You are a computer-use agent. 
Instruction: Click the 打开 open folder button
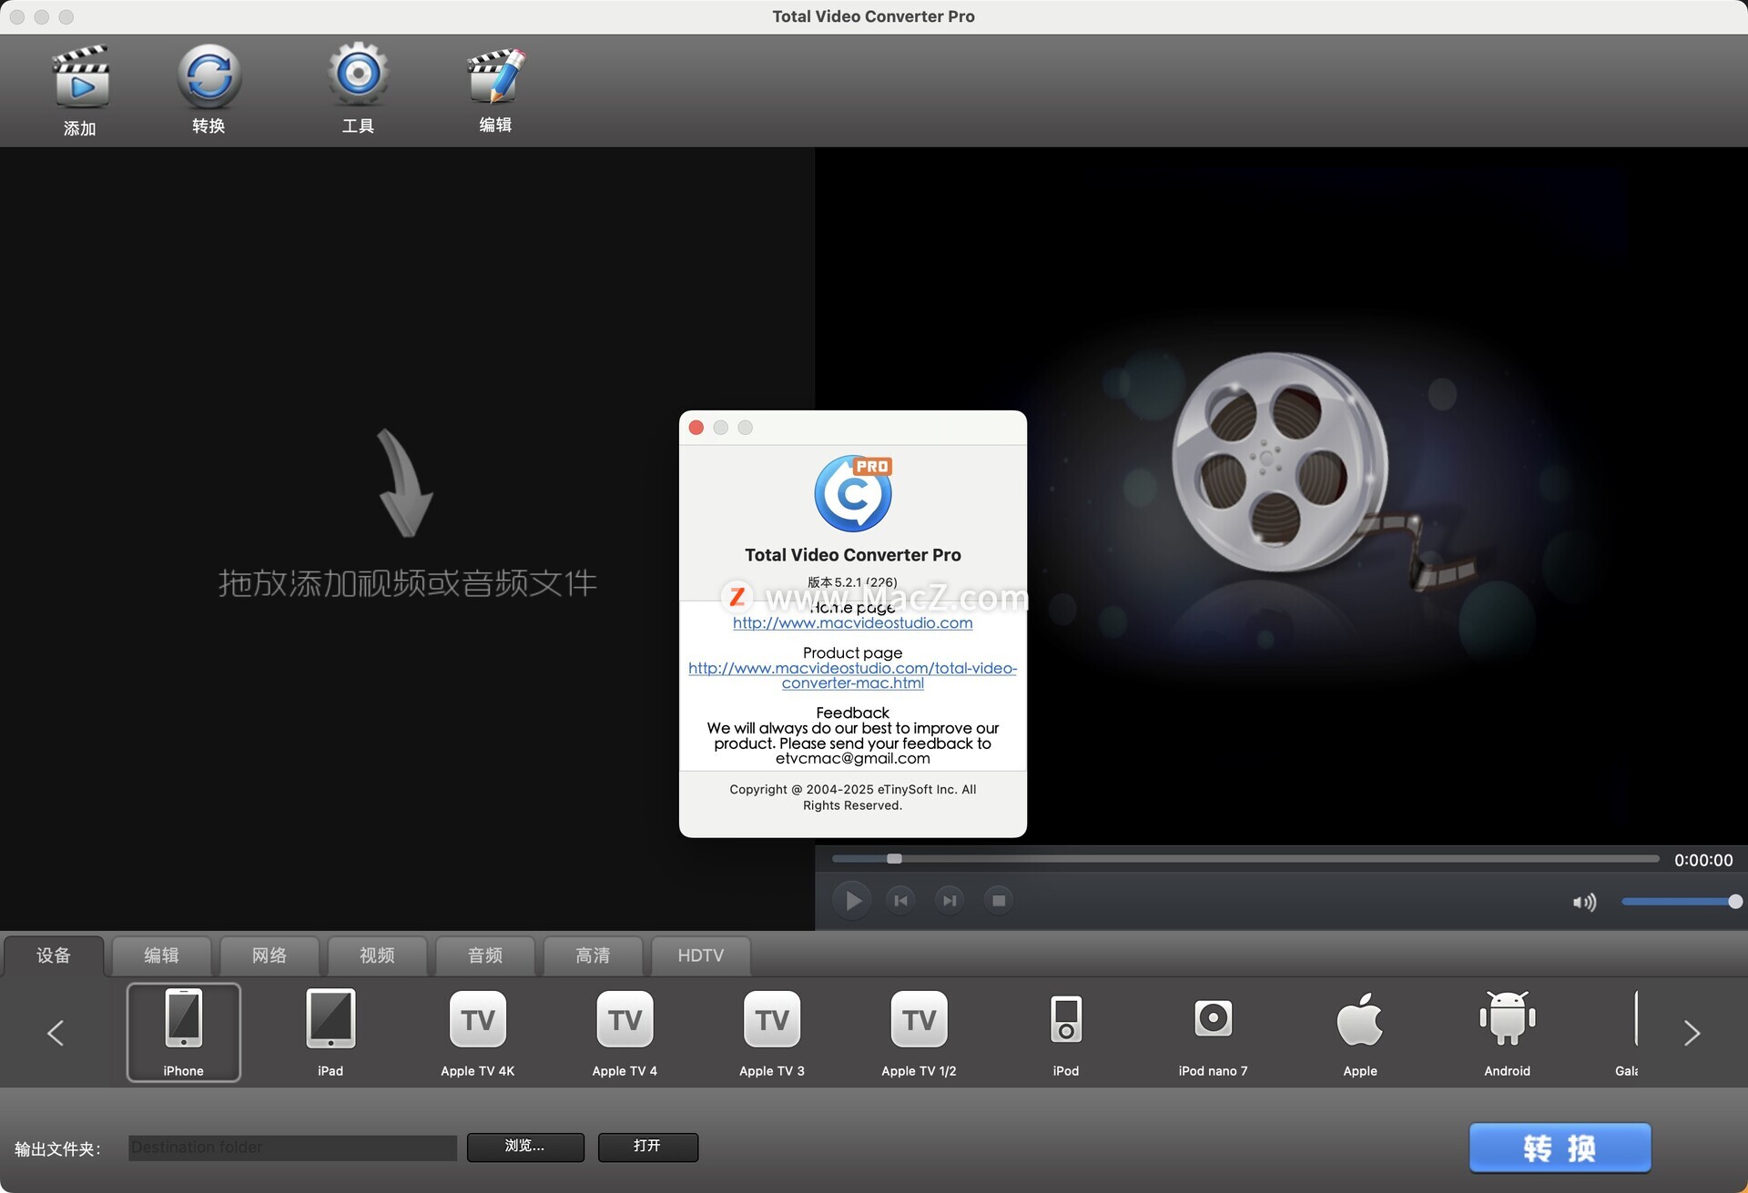coord(647,1147)
